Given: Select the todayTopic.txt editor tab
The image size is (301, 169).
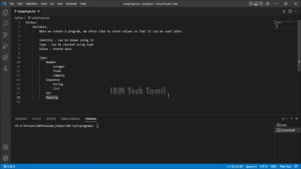Looking at the screenshot, I should (x=26, y=11).
